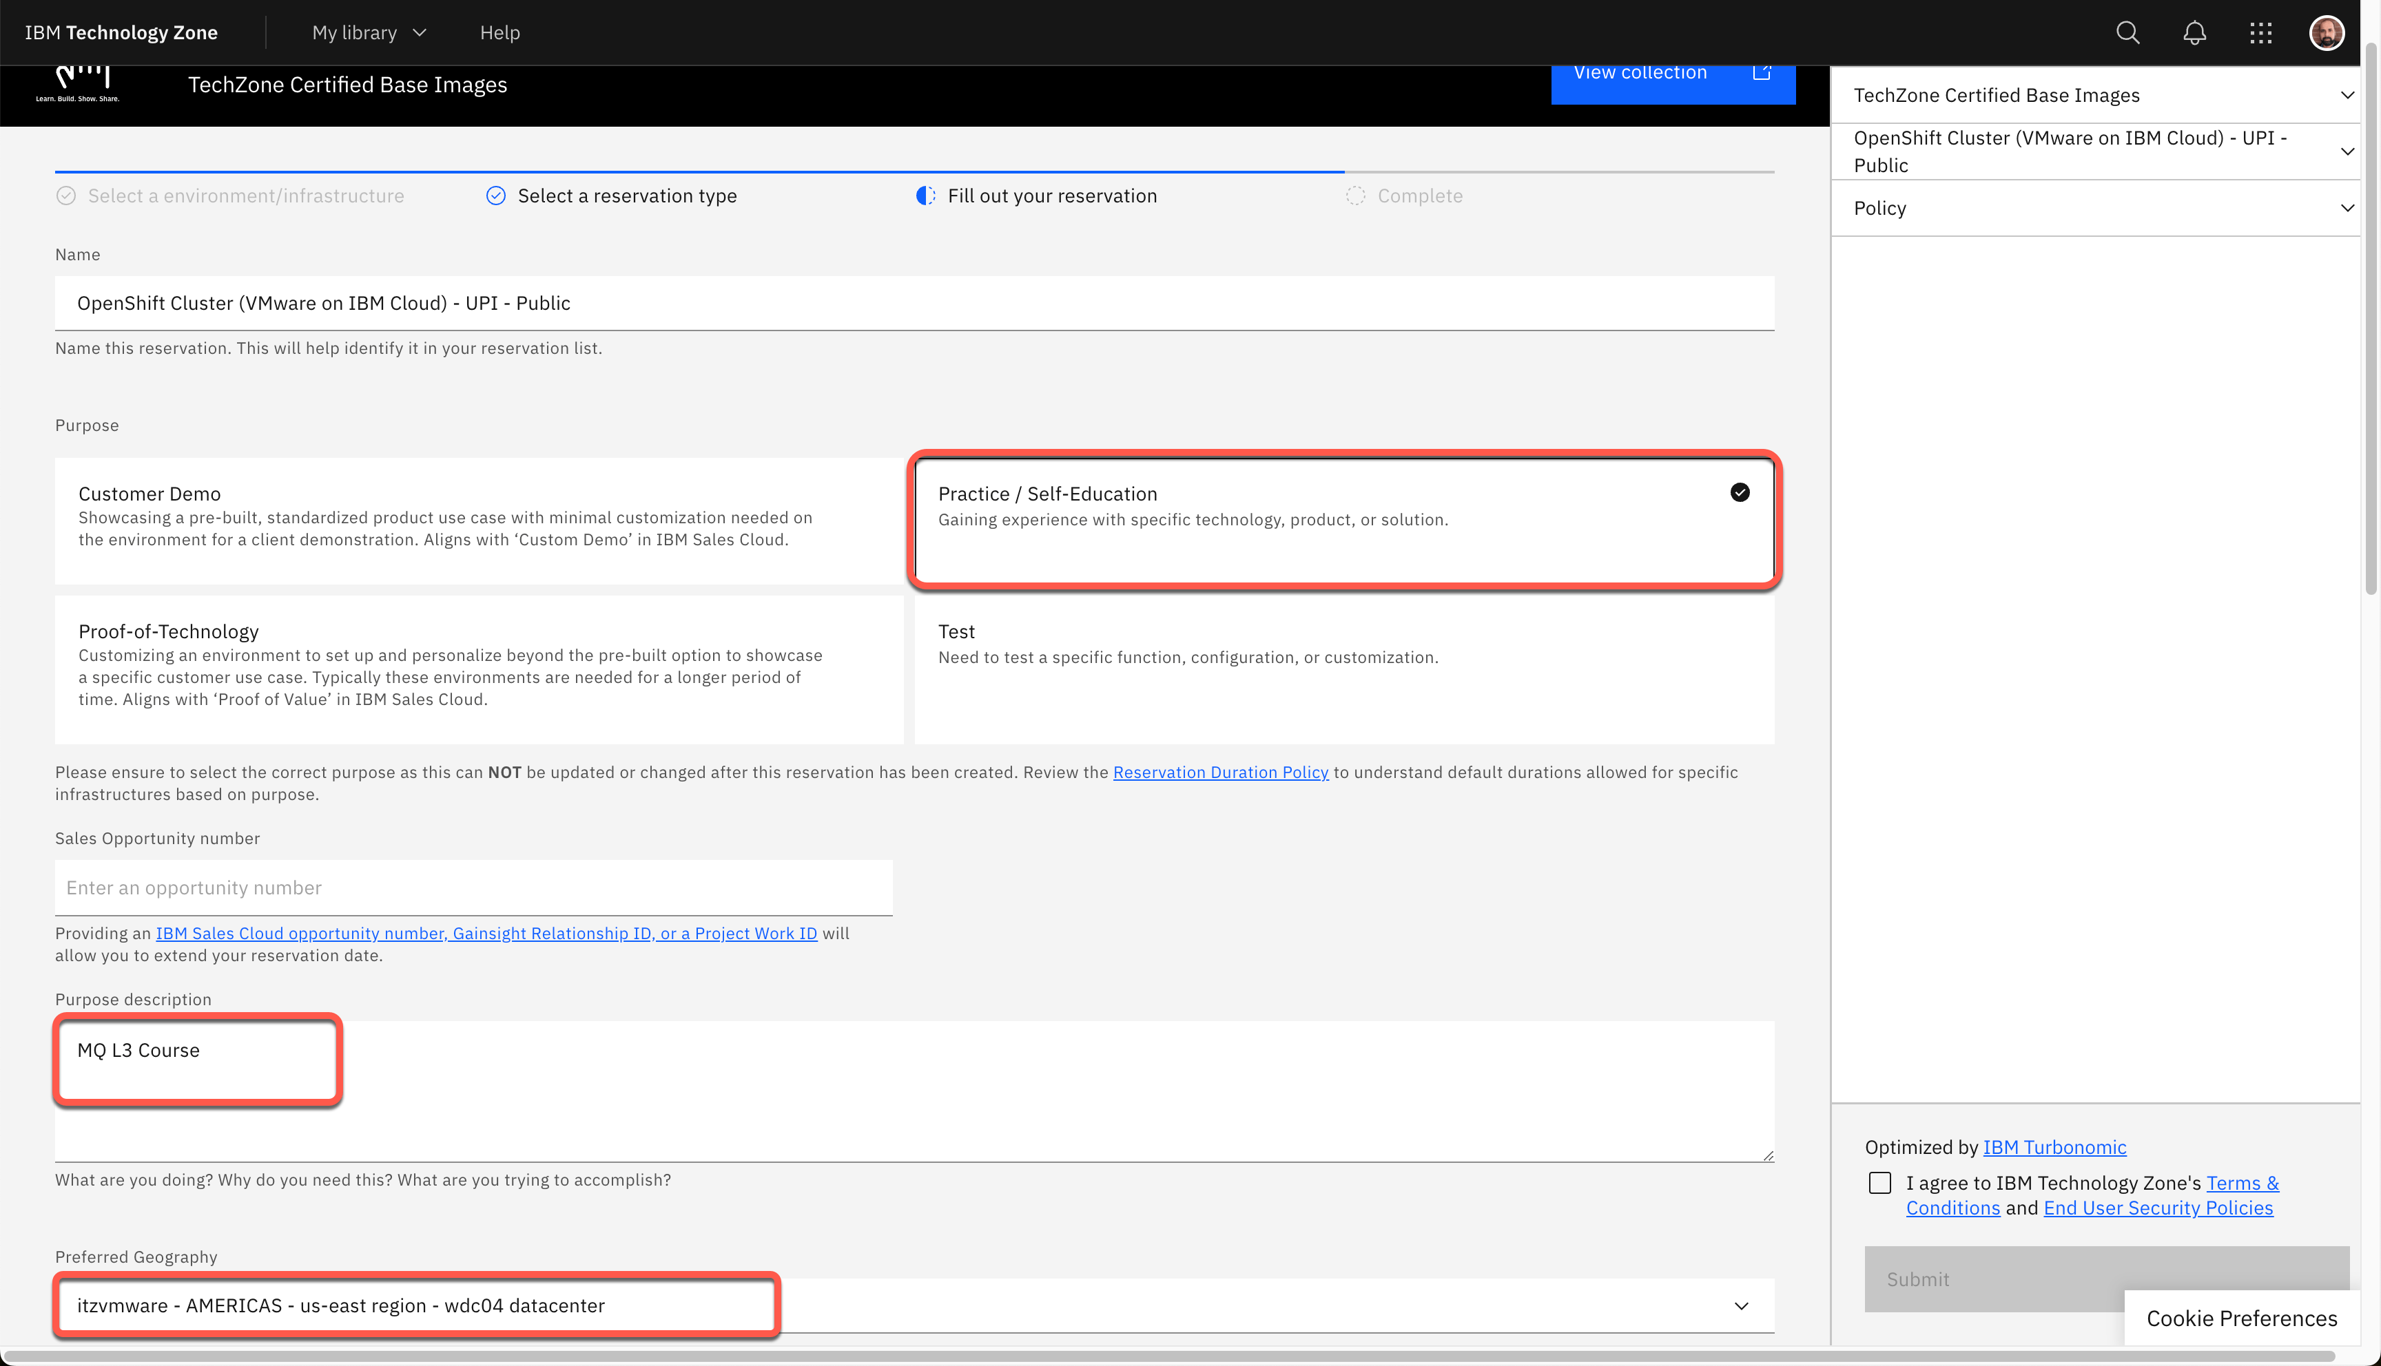The width and height of the screenshot is (2381, 1366).
Task: Click the checkmark on Practice / Self-Education card
Action: pyautogui.click(x=1740, y=492)
